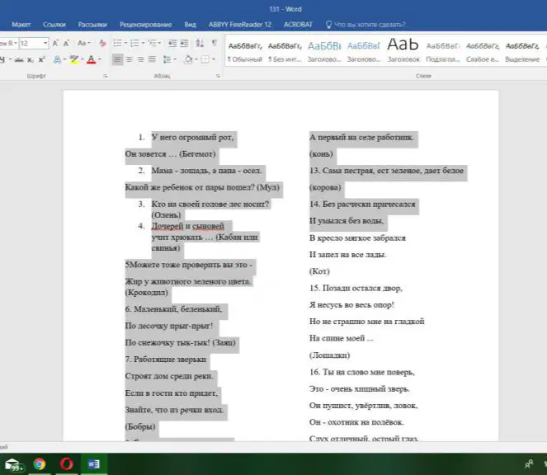Apply the Слабое выделение style
Viewport: 547px width, 475px height.
click(483, 52)
